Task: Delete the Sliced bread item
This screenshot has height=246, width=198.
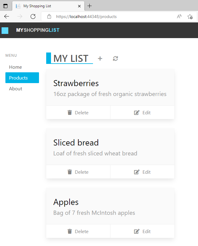Action: pyautogui.click(x=78, y=172)
